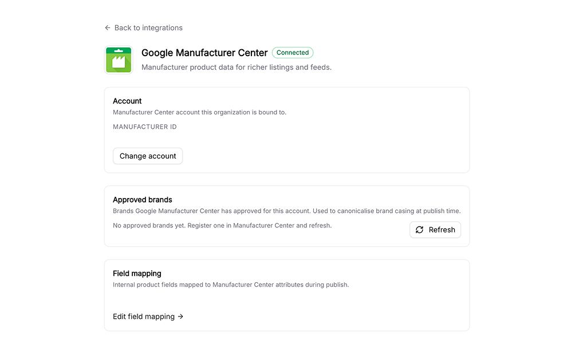Click the 'Brands Google Manufacturer Center has approved' description
Image resolution: width=575 pixels, height=356 pixels.
click(x=287, y=211)
